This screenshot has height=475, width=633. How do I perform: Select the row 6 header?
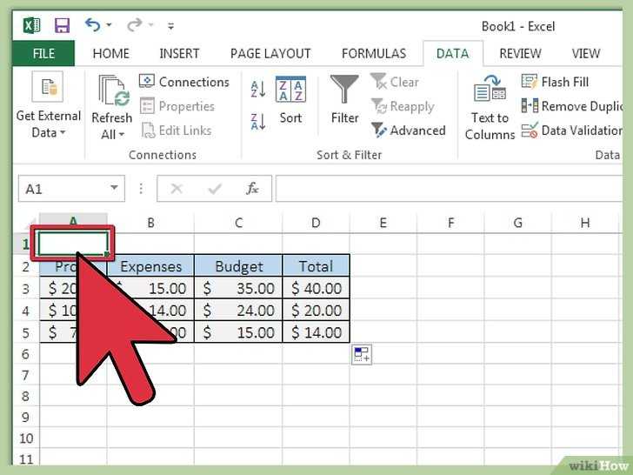26,354
